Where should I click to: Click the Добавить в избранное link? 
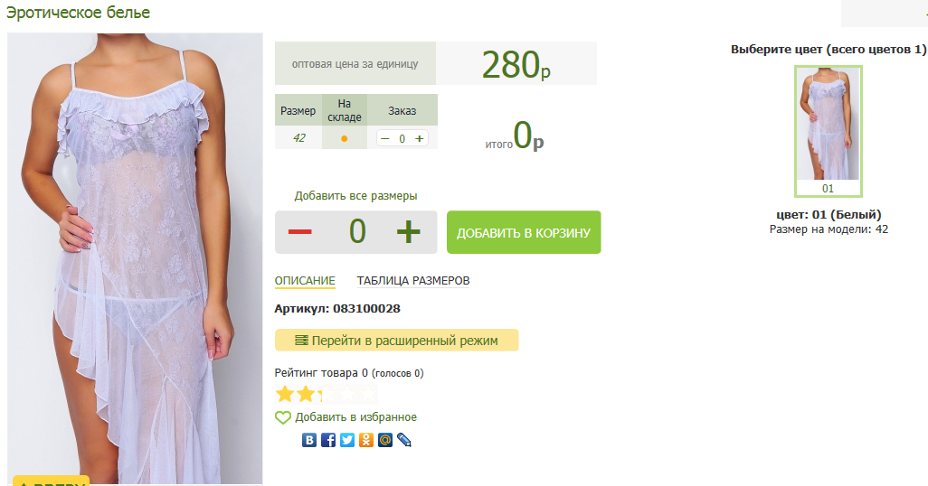[x=355, y=417]
